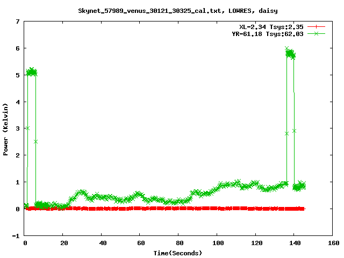The image size is (344, 258).
Task: Click the y-axis tick label '3'
Action: point(18,128)
